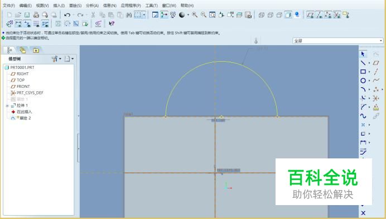The height and width of the screenshot is (219, 386).
Task: Open the printer icon in toolbar
Action: pyautogui.click(x=36, y=15)
